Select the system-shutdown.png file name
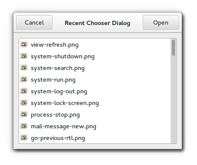This screenshot has height=165, width=197. tap(62, 57)
